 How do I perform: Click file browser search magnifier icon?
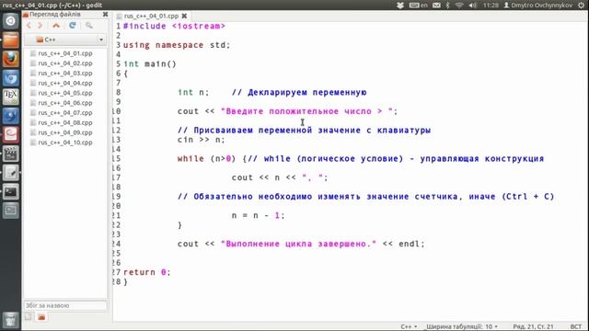pyautogui.click(x=89, y=26)
